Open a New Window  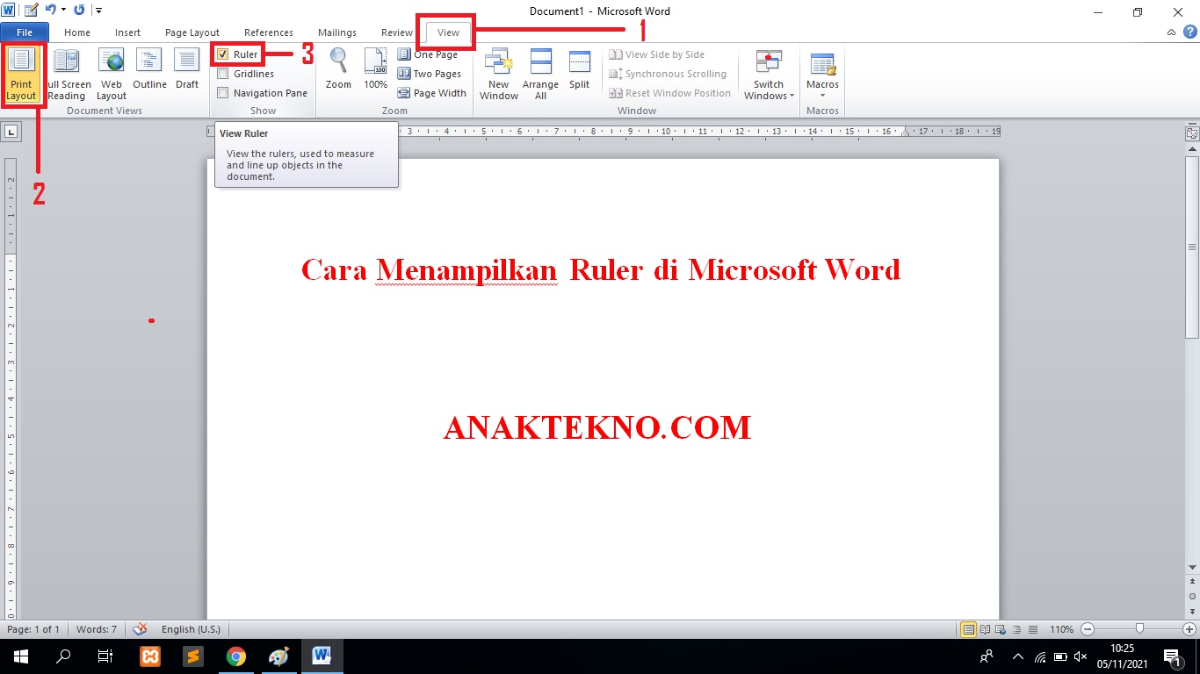point(499,75)
